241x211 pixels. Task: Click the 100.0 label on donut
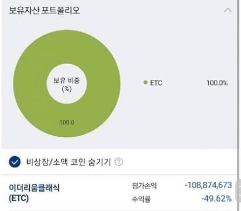67,122
